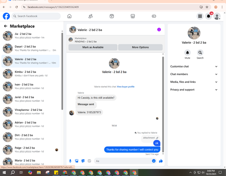Open the Windows Start menu
Screen dimensions: 226x176
pos(4,172)
